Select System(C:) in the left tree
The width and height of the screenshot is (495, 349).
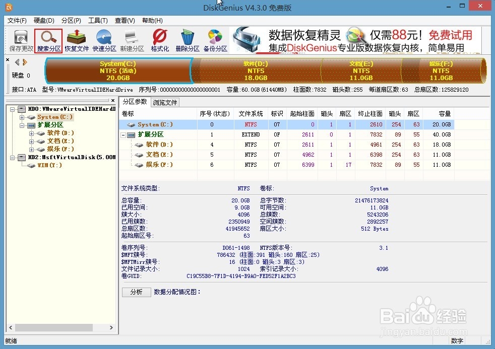coord(55,117)
